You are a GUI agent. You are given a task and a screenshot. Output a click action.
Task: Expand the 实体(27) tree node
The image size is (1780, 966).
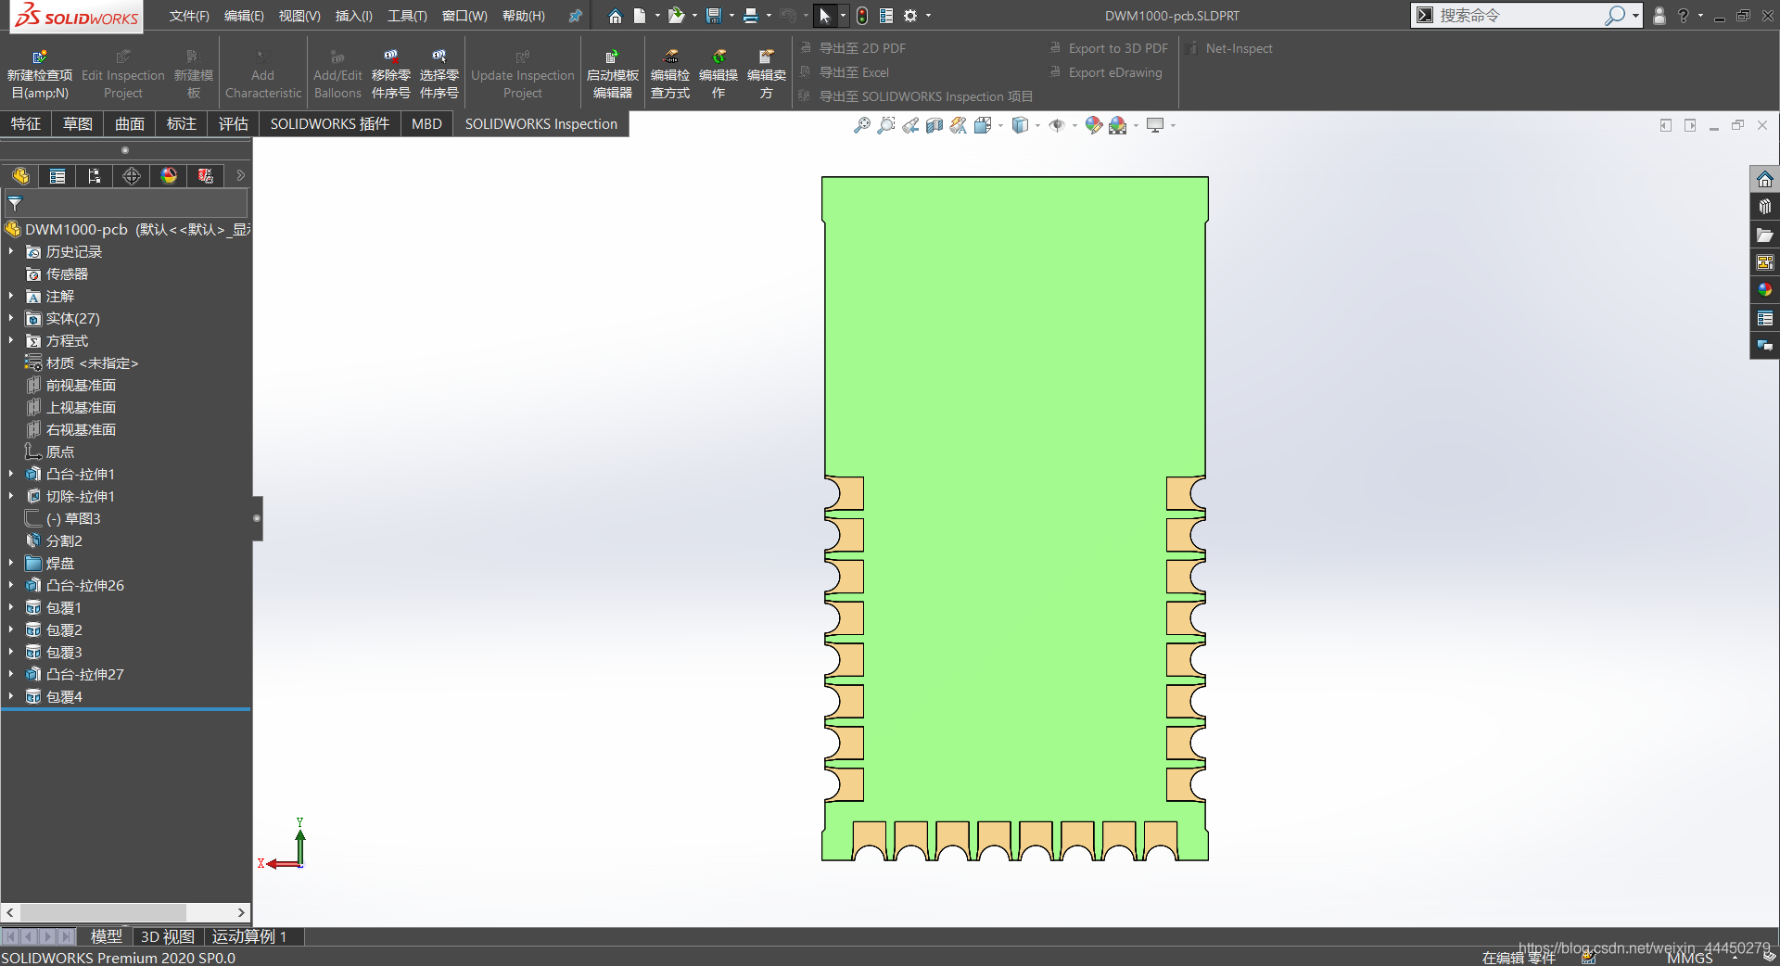point(11,318)
